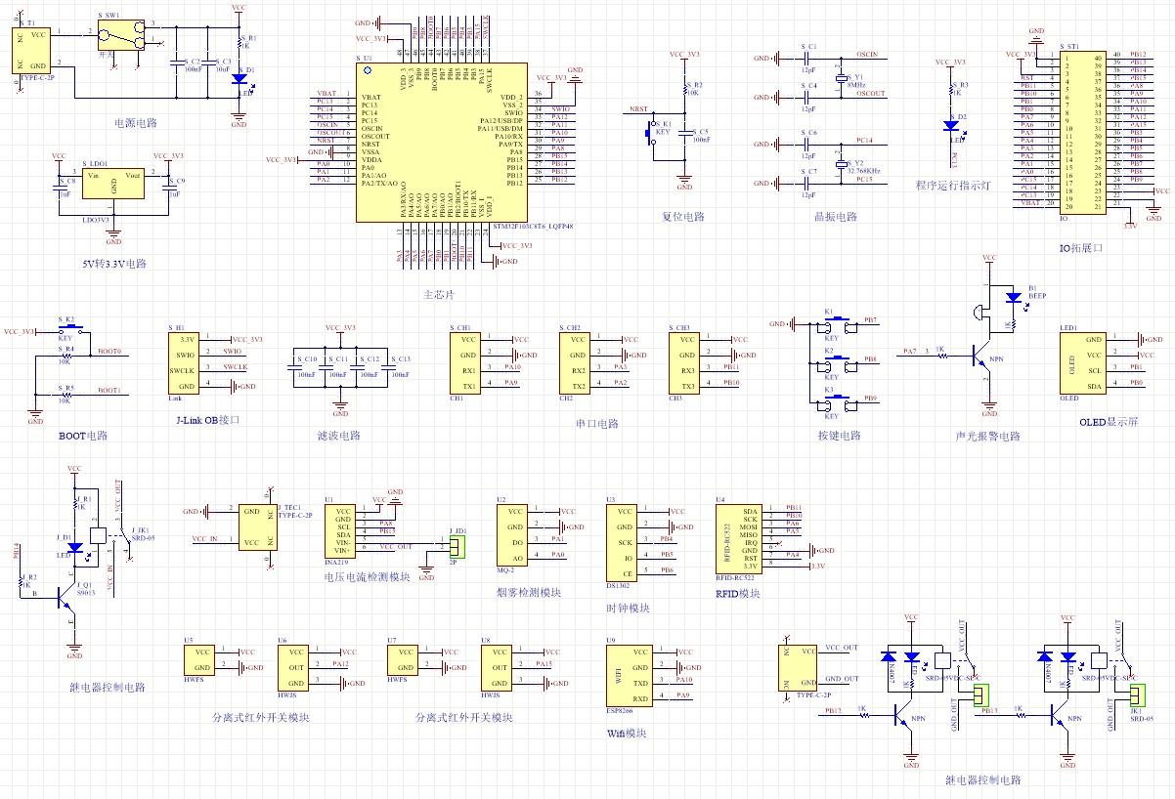Select the S_T1 TYPE-C-2P connector
This screenshot has width=1175, height=799.
pos(30,51)
